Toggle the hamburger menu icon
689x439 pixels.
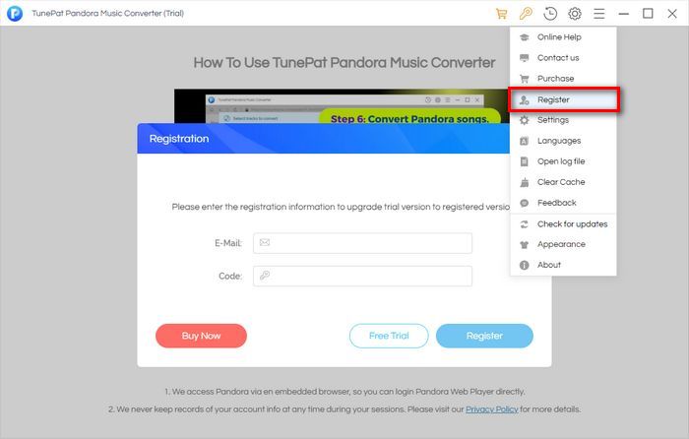tap(598, 14)
